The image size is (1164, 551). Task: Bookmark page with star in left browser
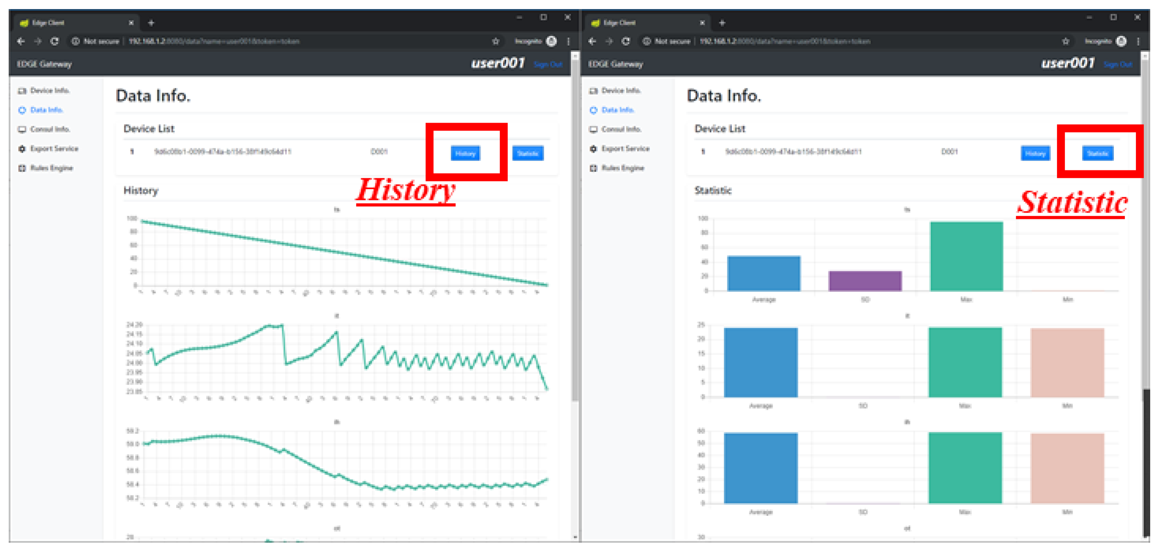pyautogui.click(x=495, y=41)
